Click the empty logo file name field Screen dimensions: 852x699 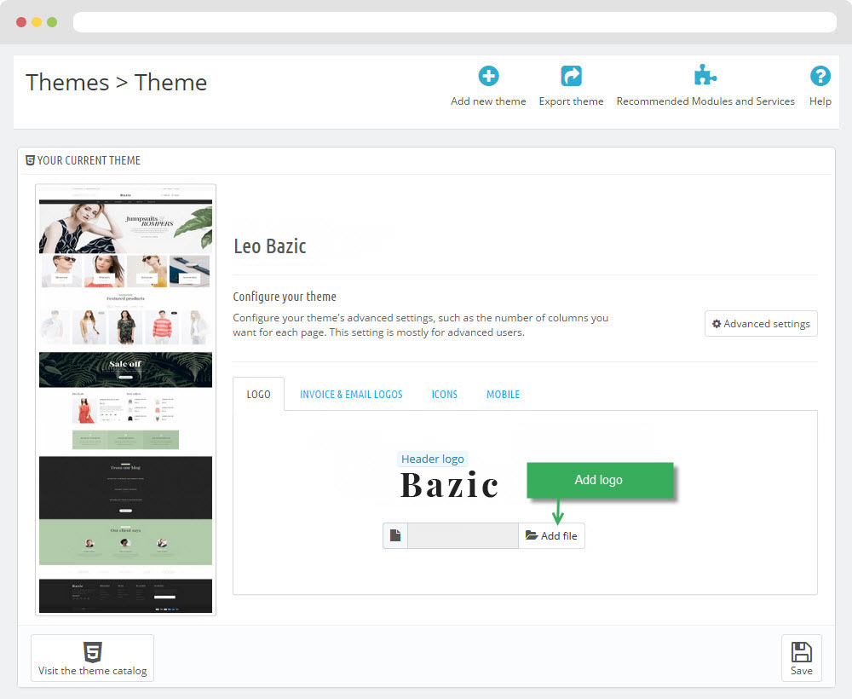pos(463,535)
